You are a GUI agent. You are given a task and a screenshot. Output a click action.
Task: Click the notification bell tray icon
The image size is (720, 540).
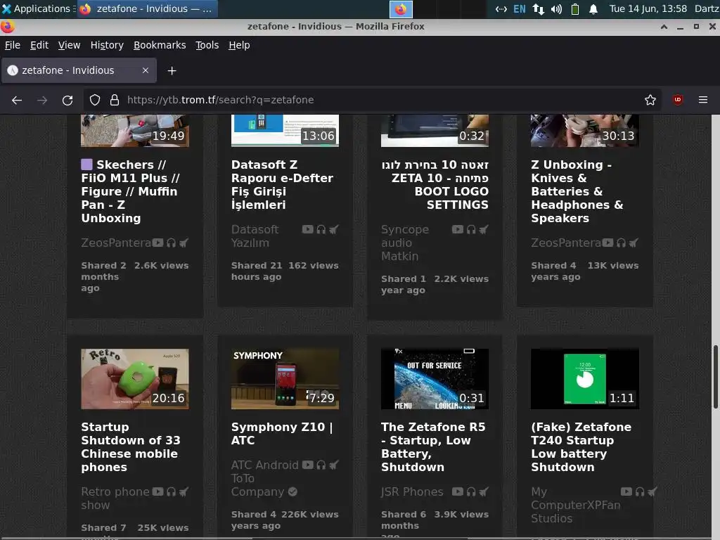click(x=593, y=8)
